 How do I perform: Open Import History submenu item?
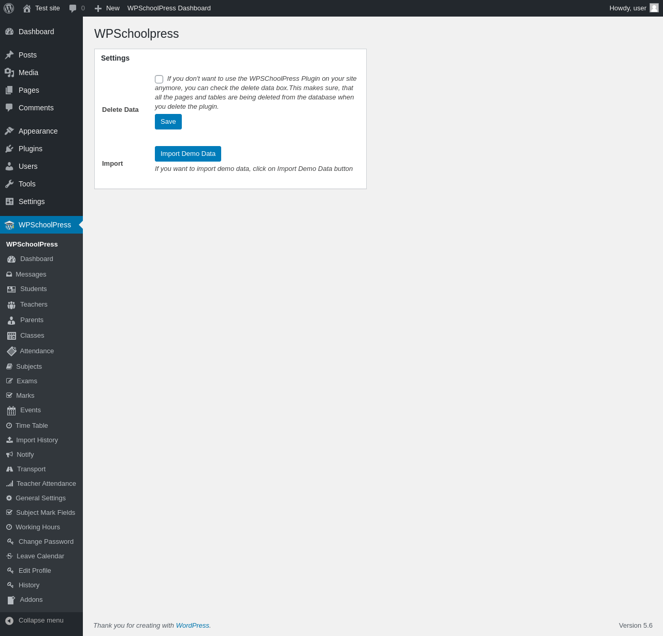pos(41,440)
